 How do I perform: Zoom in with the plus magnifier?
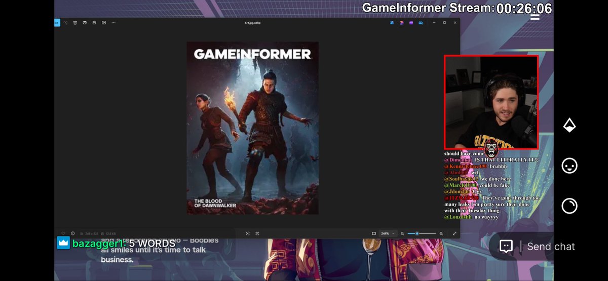(441, 233)
